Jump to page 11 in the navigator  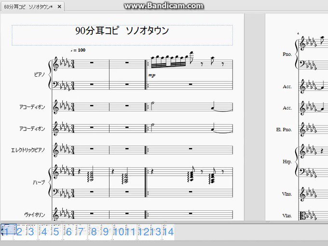(131, 232)
